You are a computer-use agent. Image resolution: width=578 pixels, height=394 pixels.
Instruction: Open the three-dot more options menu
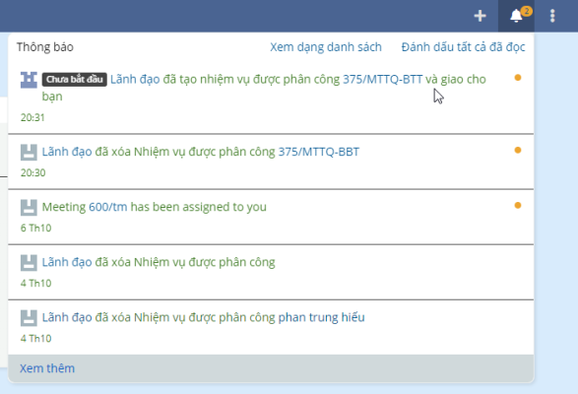[552, 16]
